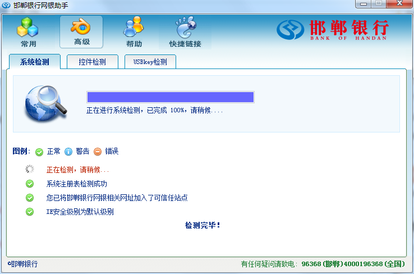Open the 常用 toolbar section
Image resolution: width=414 pixels, height=274 pixels.
coord(28,33)
